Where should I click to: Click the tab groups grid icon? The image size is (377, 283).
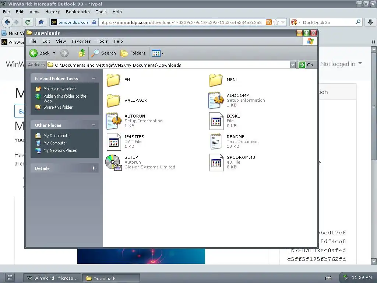(373, 42)
